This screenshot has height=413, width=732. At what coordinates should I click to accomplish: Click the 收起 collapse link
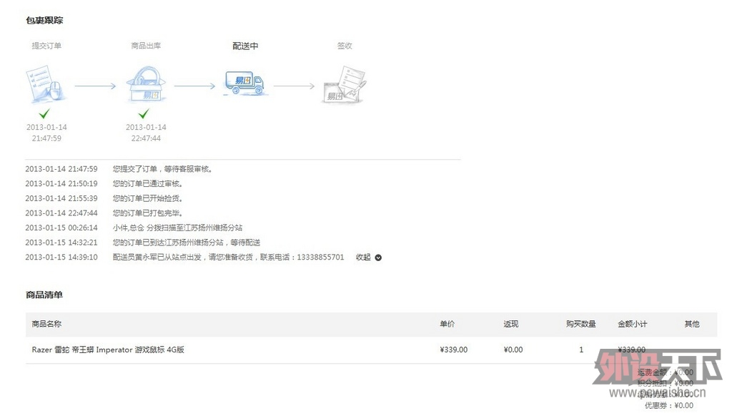363,257
